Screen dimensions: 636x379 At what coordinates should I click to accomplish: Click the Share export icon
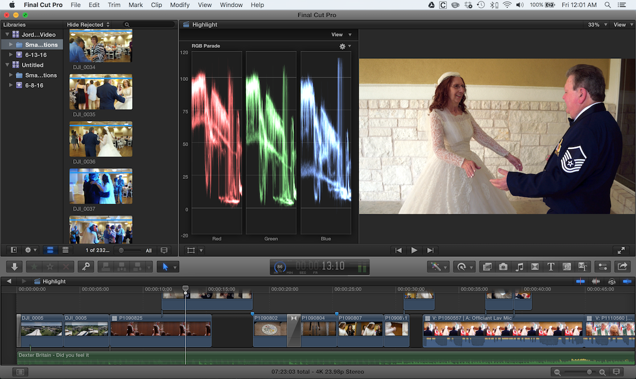(x=623, y=266)
